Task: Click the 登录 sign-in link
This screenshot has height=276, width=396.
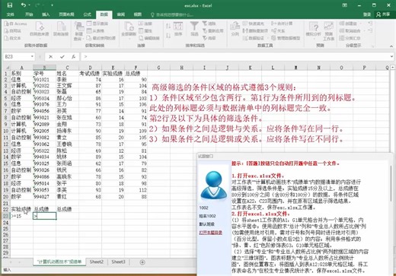Action: coord(367,14)
